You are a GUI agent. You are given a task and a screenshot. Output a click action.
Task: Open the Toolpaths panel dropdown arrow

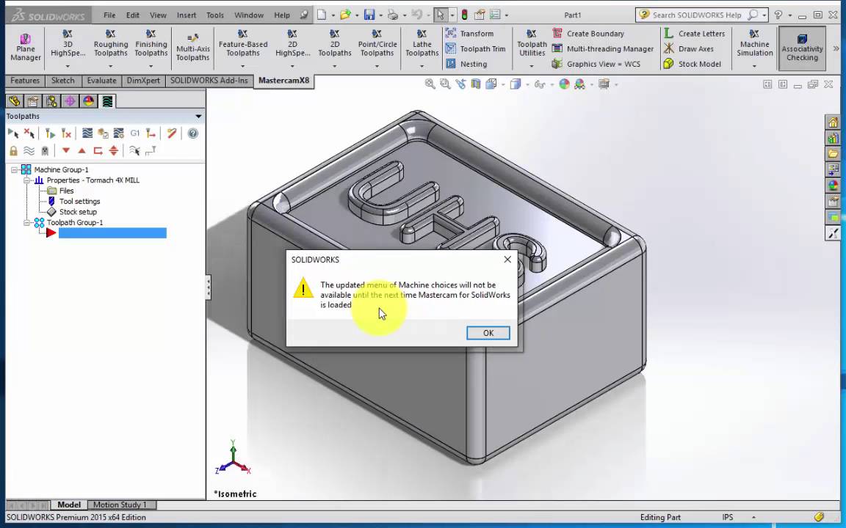click(198, 117)
